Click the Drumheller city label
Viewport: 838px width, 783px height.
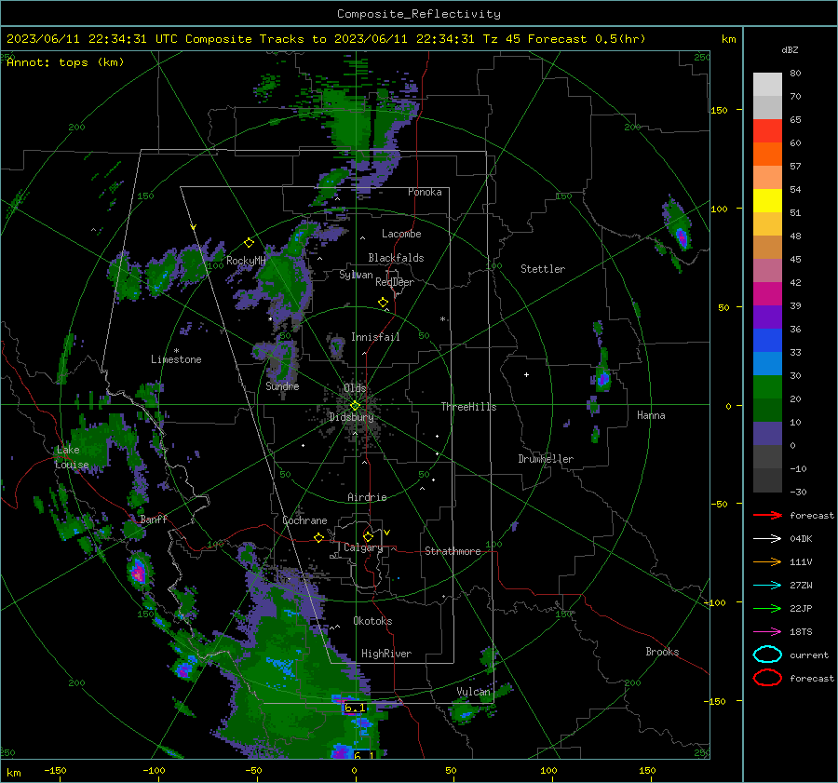[x=546, y=459]
